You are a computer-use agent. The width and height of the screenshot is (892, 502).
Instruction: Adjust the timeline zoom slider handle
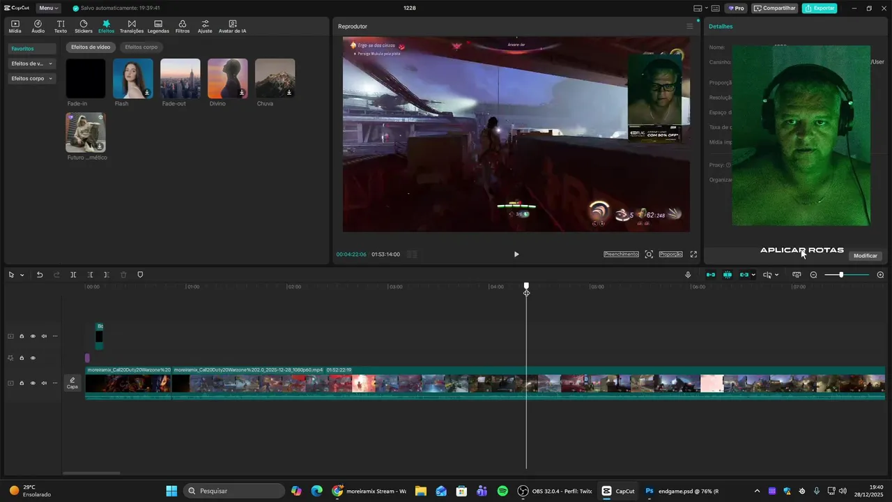[x=841, y=275]
